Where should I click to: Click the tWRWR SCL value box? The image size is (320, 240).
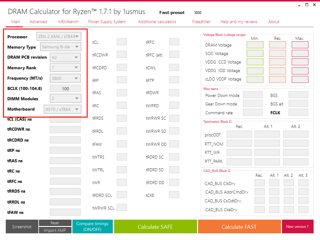pyautogui.click(x=122, y=207)
